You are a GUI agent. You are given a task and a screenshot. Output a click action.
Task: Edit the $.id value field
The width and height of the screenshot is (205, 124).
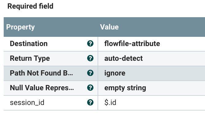click(110, 103)
